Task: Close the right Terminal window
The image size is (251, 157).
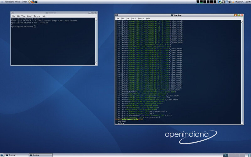Action: (242, 15)
